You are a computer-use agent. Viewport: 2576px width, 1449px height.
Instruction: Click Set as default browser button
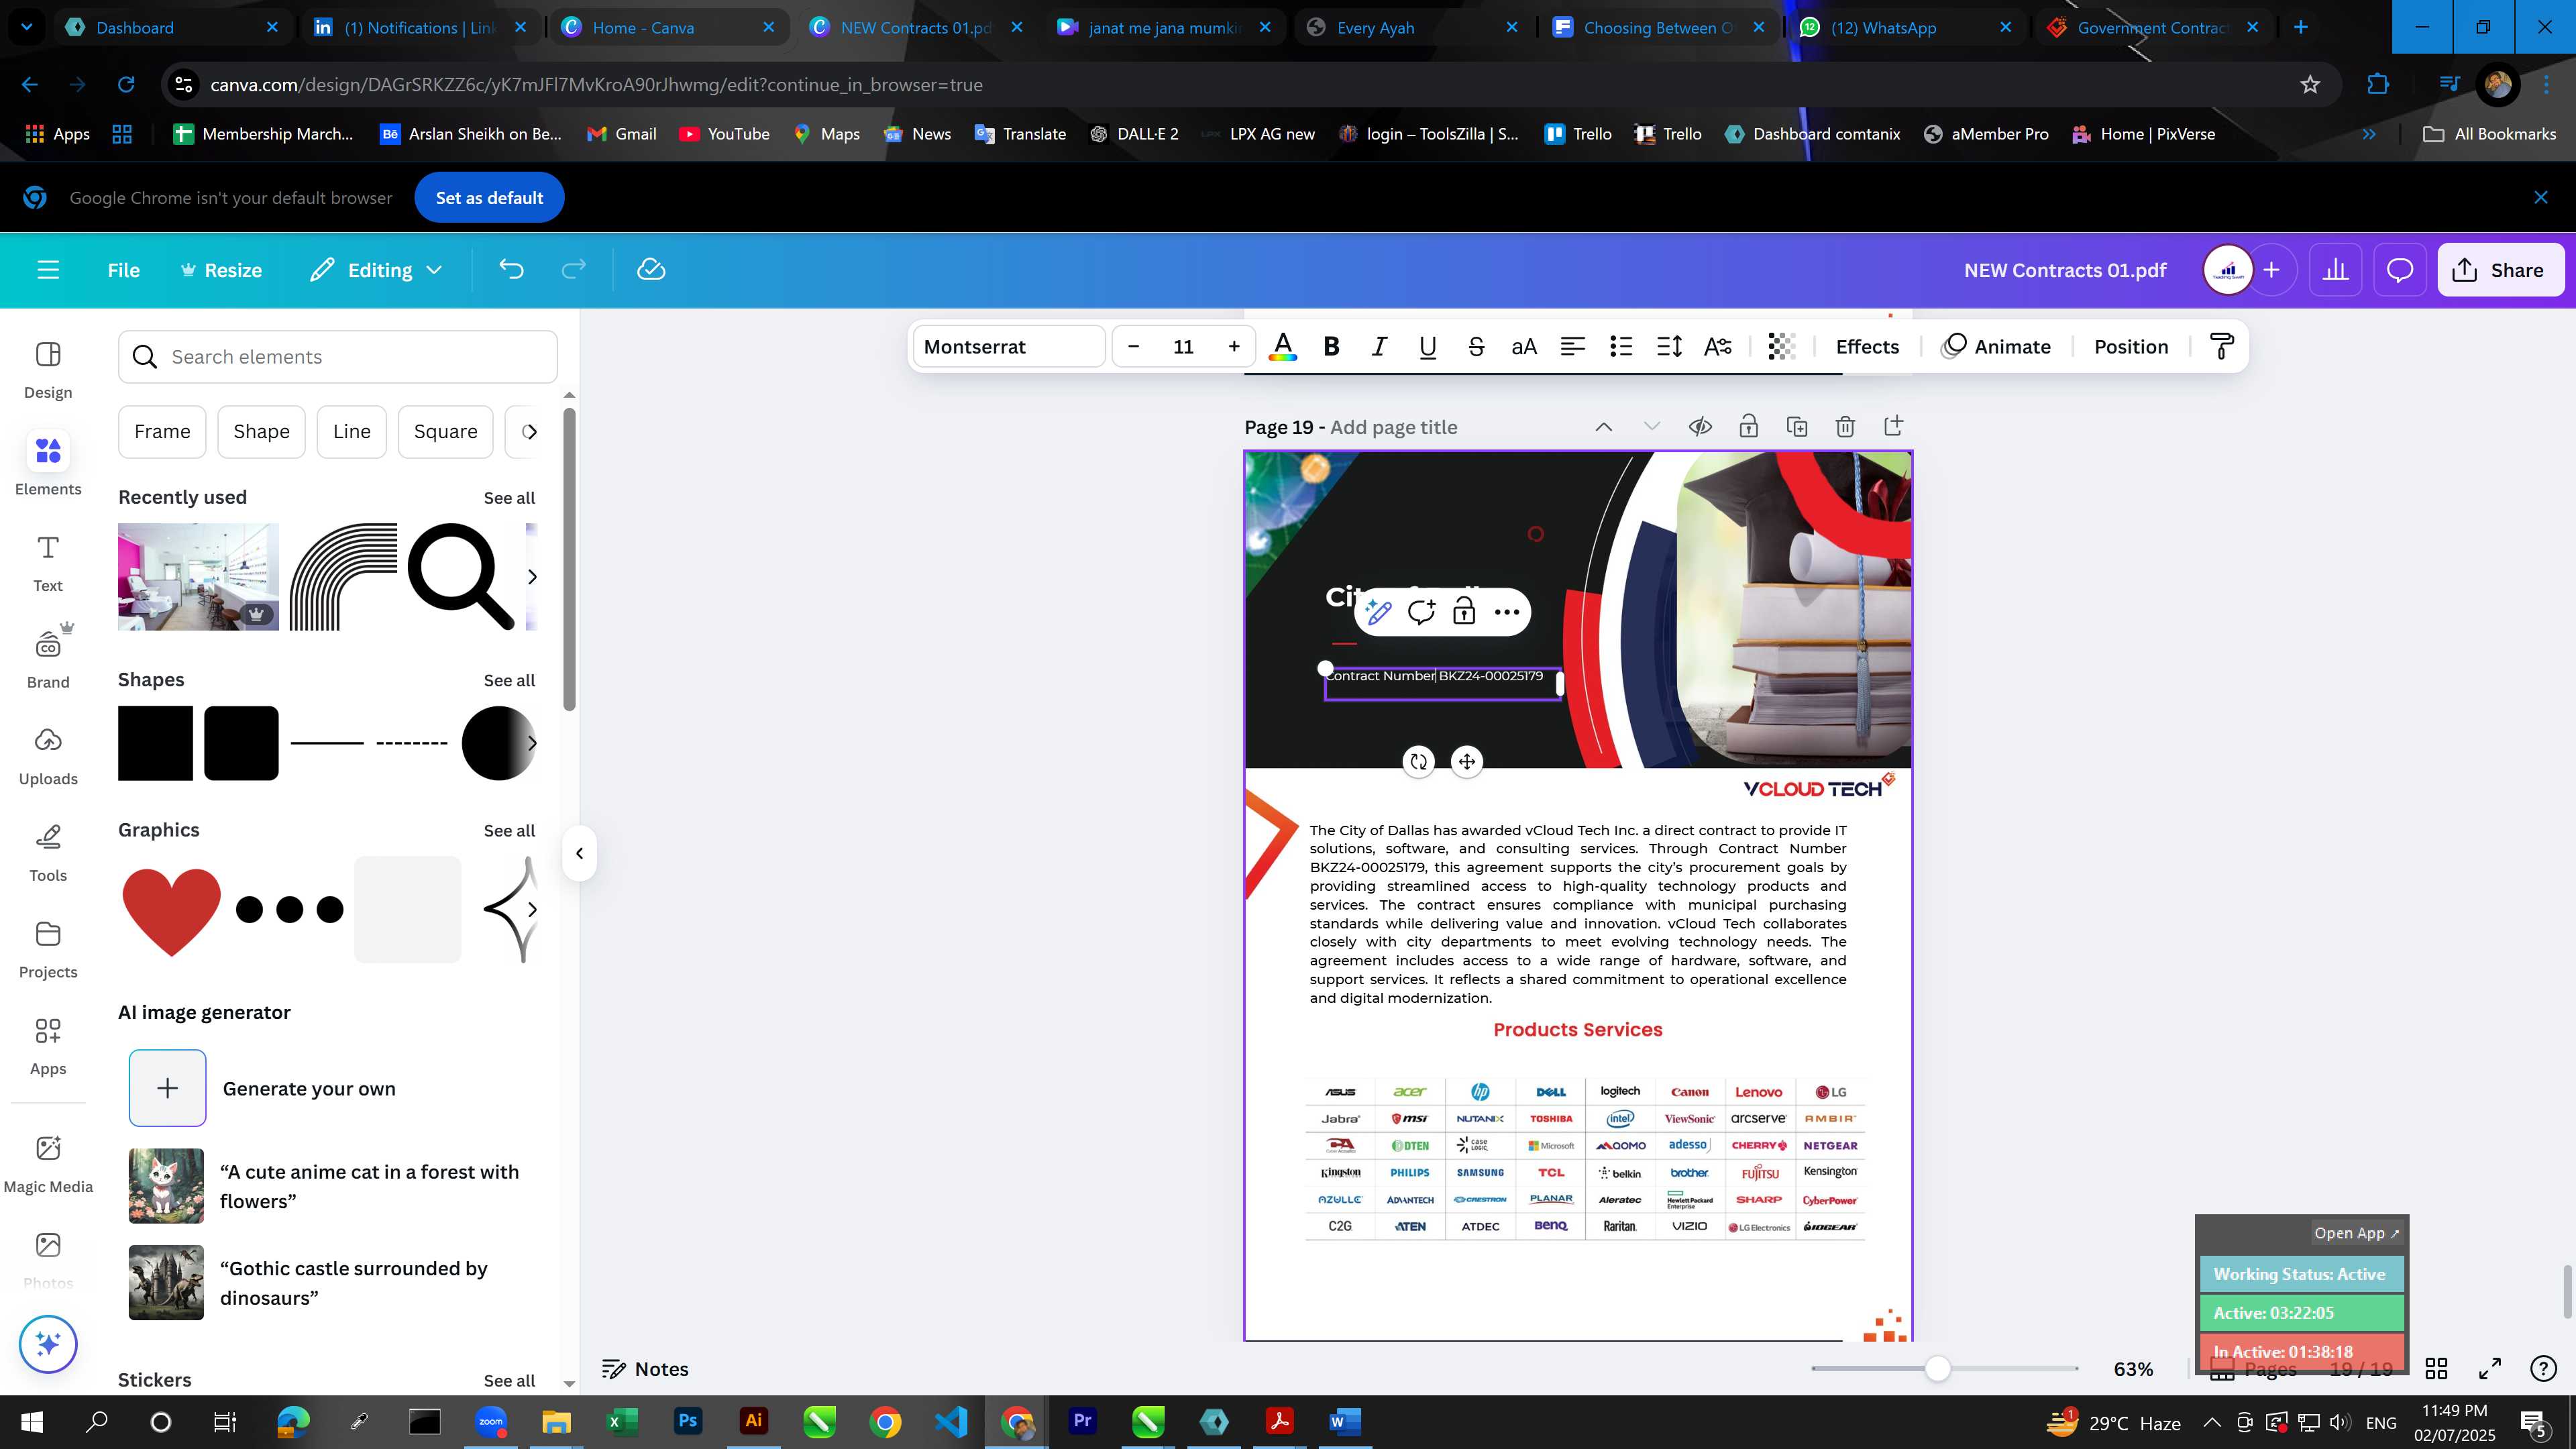pos(489,198)
